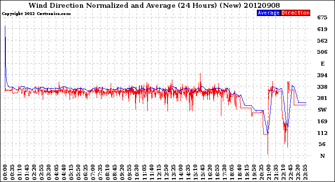Click the 22:45 time axis label
The image size is (335, 182).
point(290,172)
